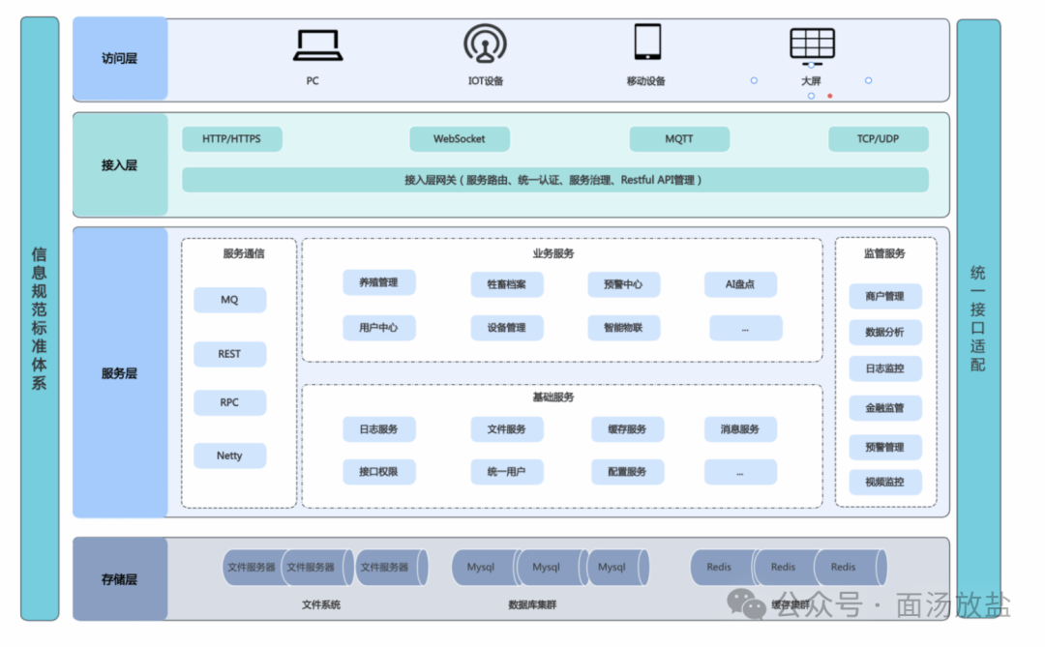Click the 业务服务 group title

[553, 253]
